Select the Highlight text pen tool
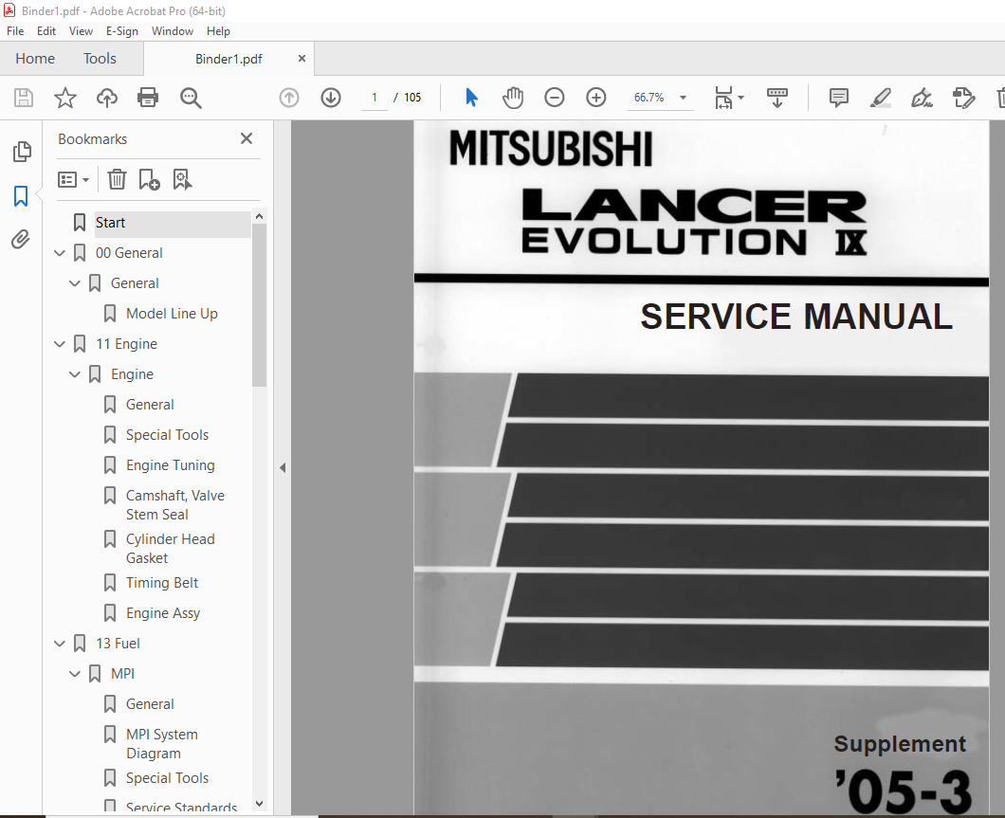The width and height of the screenshot is (1005, 818). pos(881,98)
